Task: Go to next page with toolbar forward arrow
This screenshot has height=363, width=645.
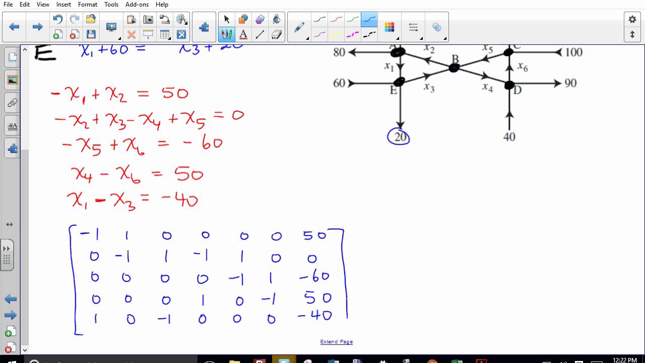Action: 37,27
